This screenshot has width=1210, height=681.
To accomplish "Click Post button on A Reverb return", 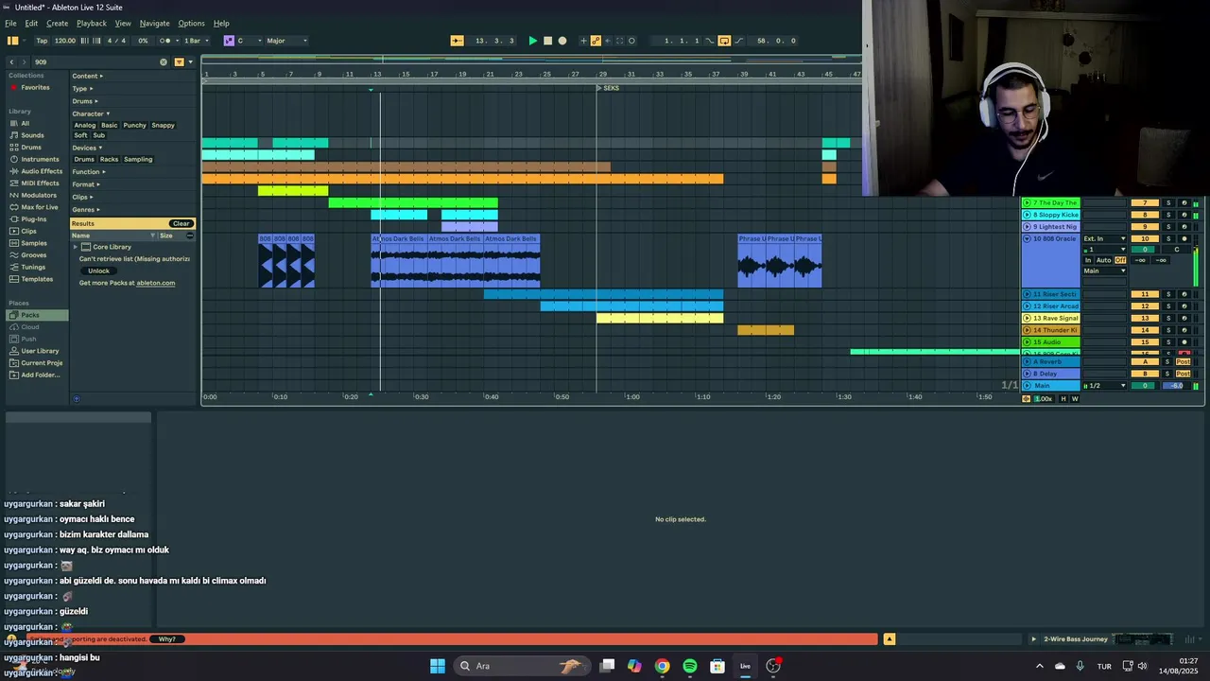I will pyautogui.click(x=1183, y=361).
